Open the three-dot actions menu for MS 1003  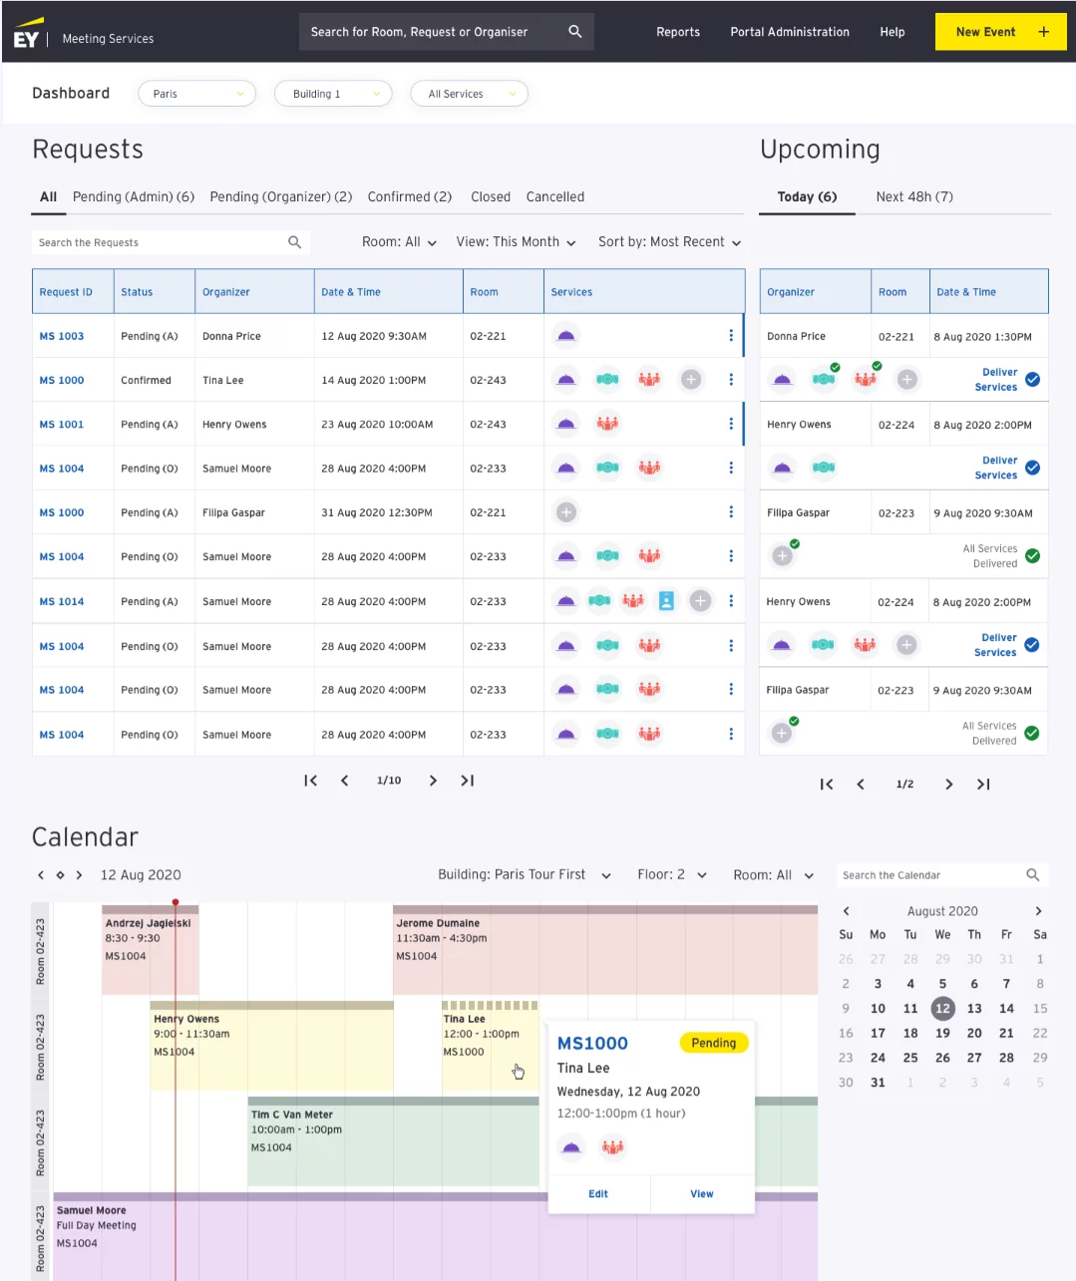[x=731, y=336]
